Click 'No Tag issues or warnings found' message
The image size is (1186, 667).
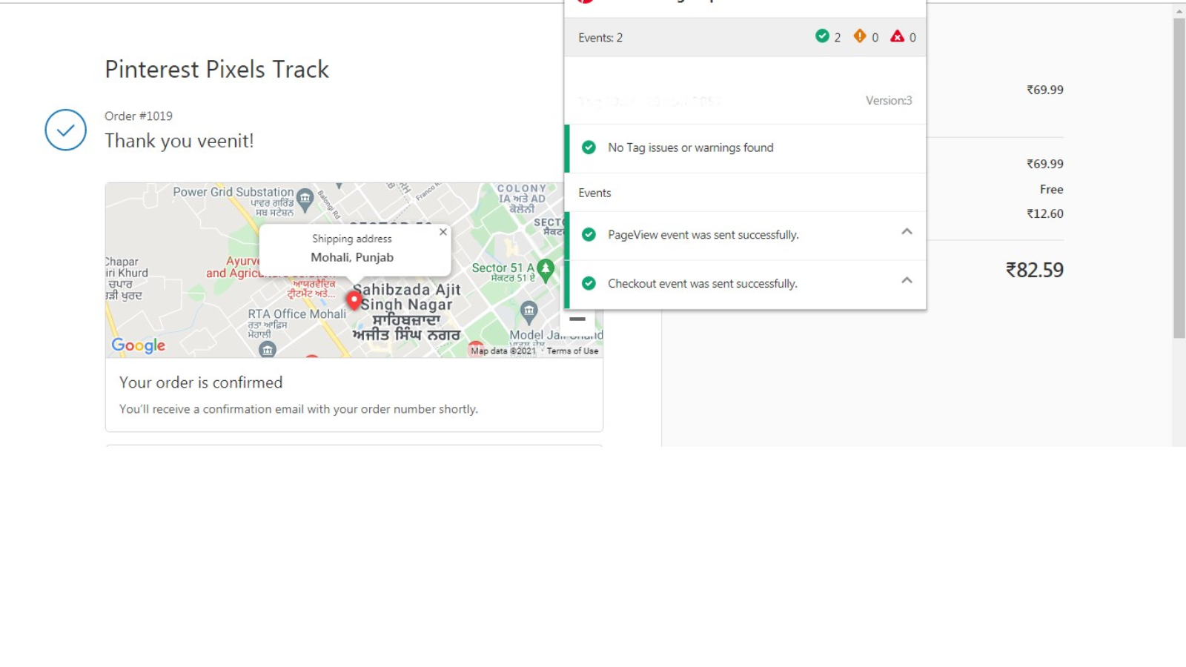691,147
